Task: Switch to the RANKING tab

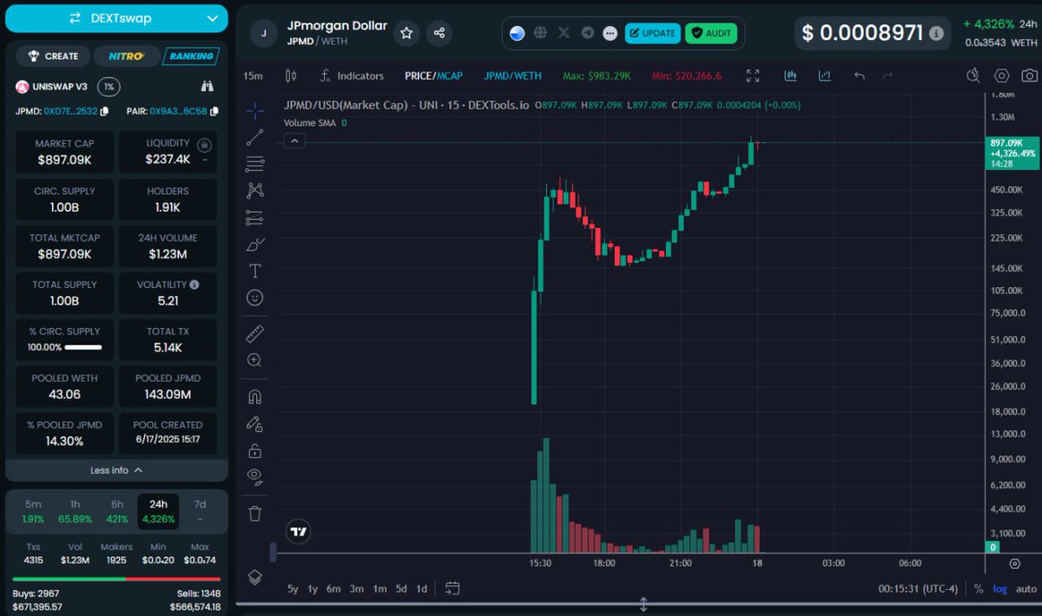Action: [190, 56]
